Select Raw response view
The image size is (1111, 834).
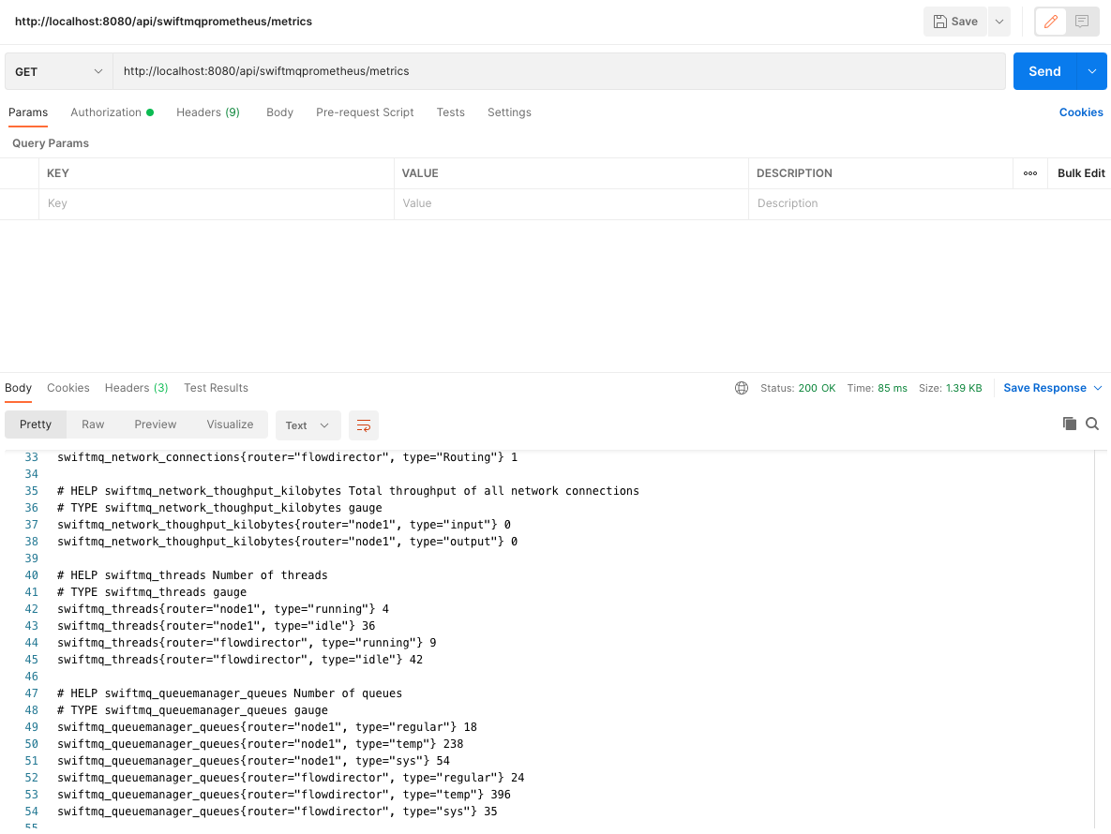pyautogui.click(x=93, y=424)
